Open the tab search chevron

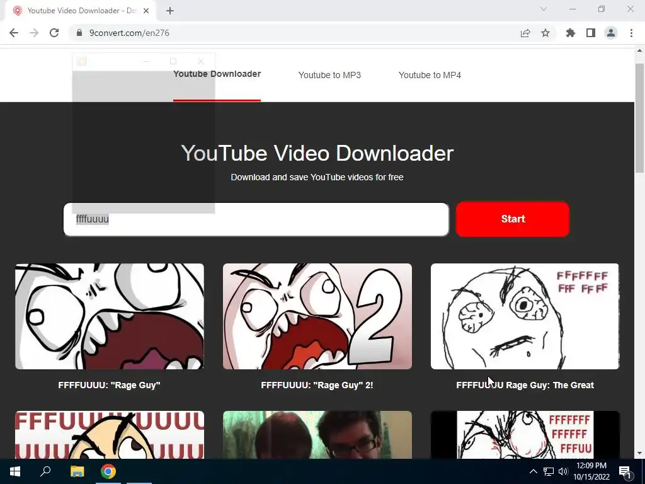click(x=544, y=9)
